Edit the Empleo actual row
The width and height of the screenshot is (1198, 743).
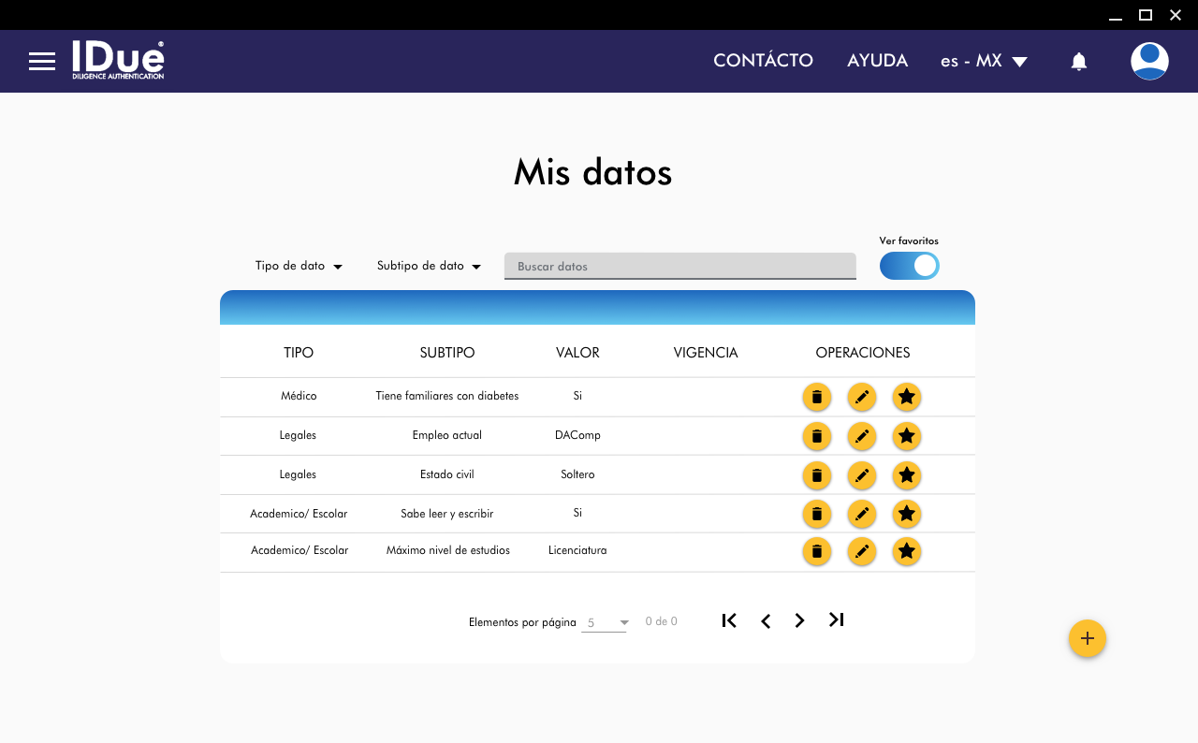click(861, 436)
